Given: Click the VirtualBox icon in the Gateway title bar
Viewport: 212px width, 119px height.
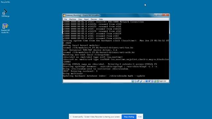Looking at the screenshot, I should (64, 16).
